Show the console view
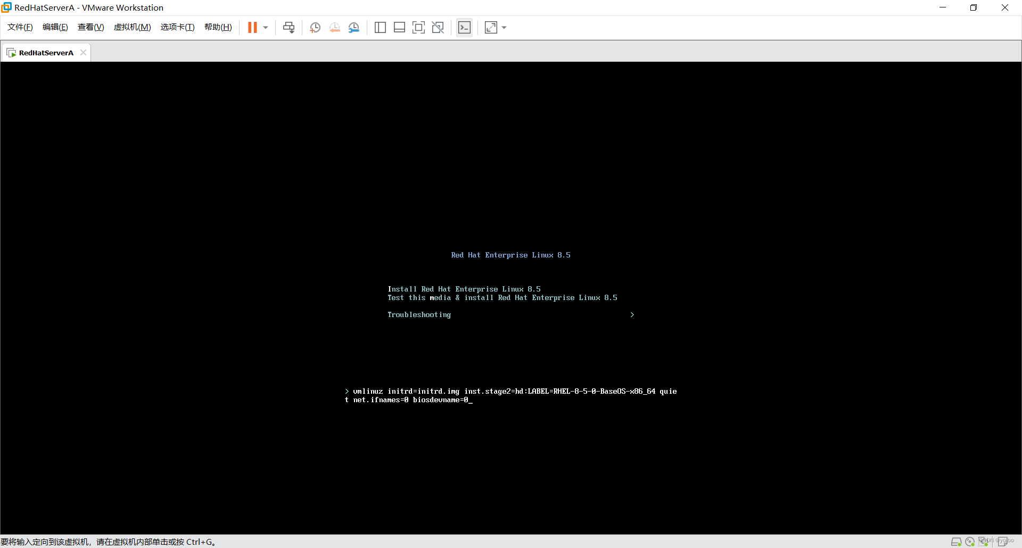The width and height of the screenshot is (1022, 548). (464, 28)
